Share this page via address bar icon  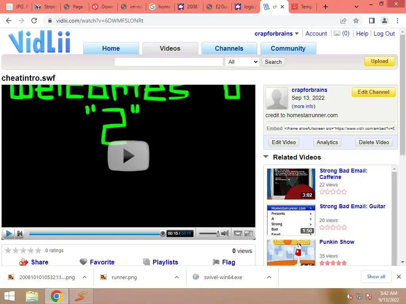343,21
